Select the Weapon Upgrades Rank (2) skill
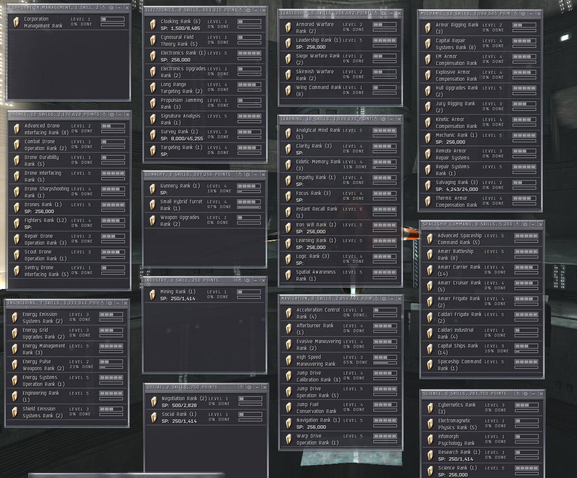577x478 pixels. (205, 221)
